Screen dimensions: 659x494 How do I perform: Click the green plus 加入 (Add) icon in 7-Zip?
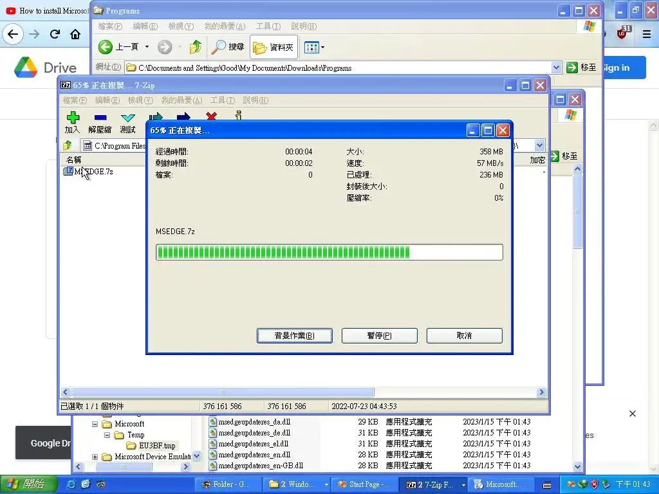click(x=73, y=117)
